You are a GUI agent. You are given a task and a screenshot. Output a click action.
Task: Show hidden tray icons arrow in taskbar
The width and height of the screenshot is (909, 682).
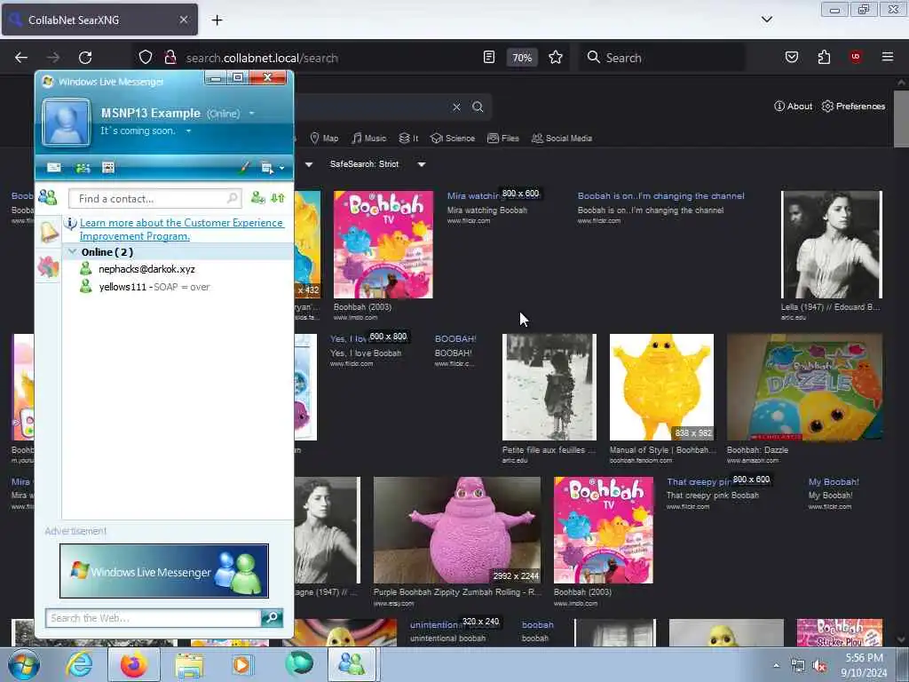click(776, 665)
